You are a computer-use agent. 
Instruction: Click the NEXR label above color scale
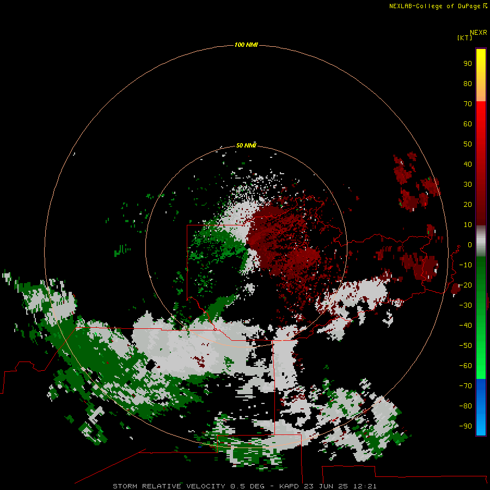pyautogui.click(x=479, y=33)
